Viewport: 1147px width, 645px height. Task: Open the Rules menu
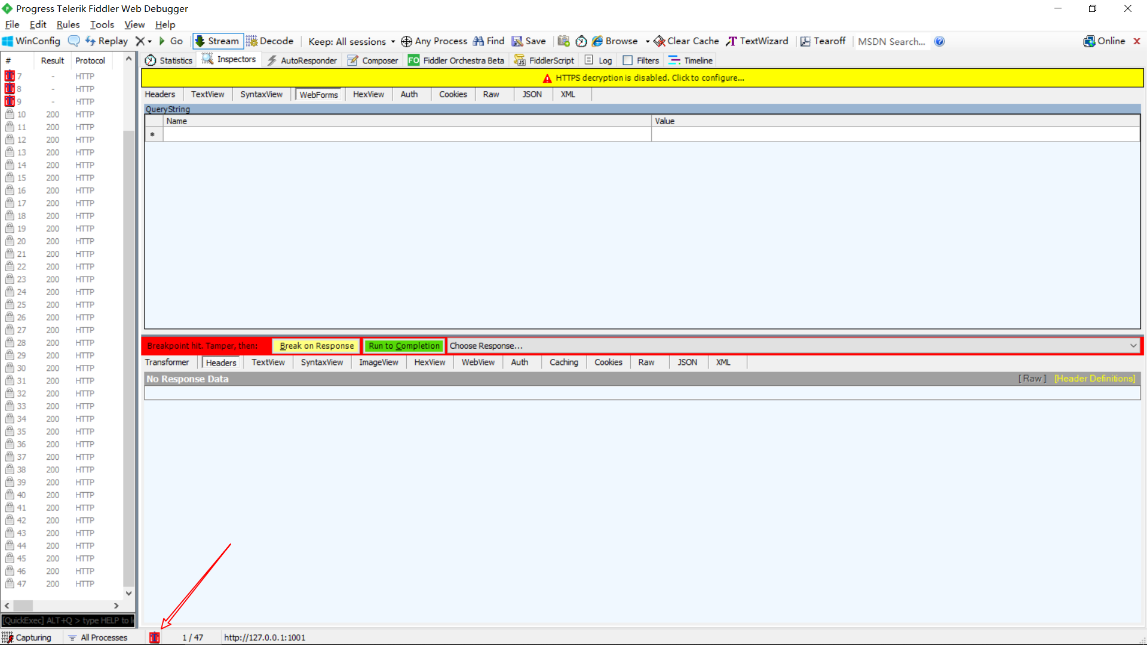[x=68, y=24]
